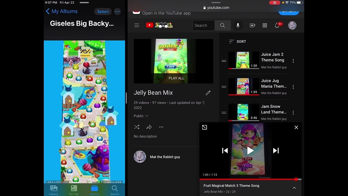Open playlist more actions menu
This screenshot has height=196, width=348.
[x=161, y=127]
